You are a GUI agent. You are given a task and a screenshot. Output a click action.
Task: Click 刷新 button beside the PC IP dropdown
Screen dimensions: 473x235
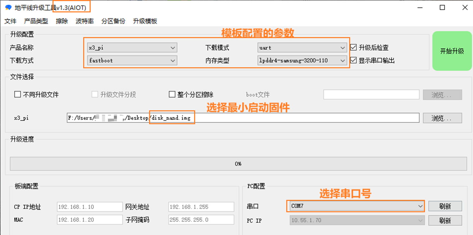445,220
